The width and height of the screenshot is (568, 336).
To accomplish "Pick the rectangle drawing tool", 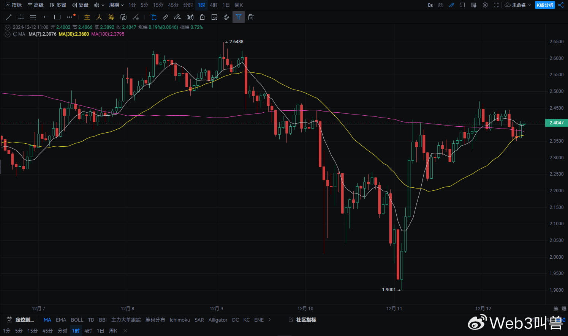I will [57, 17].
